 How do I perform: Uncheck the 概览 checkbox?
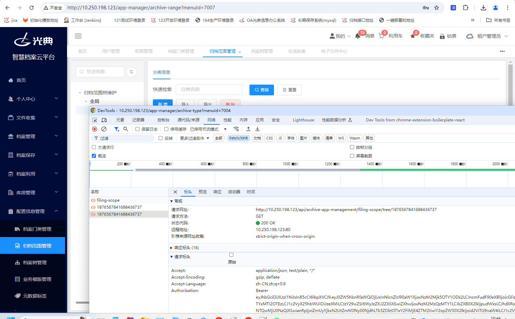point(94,156)
